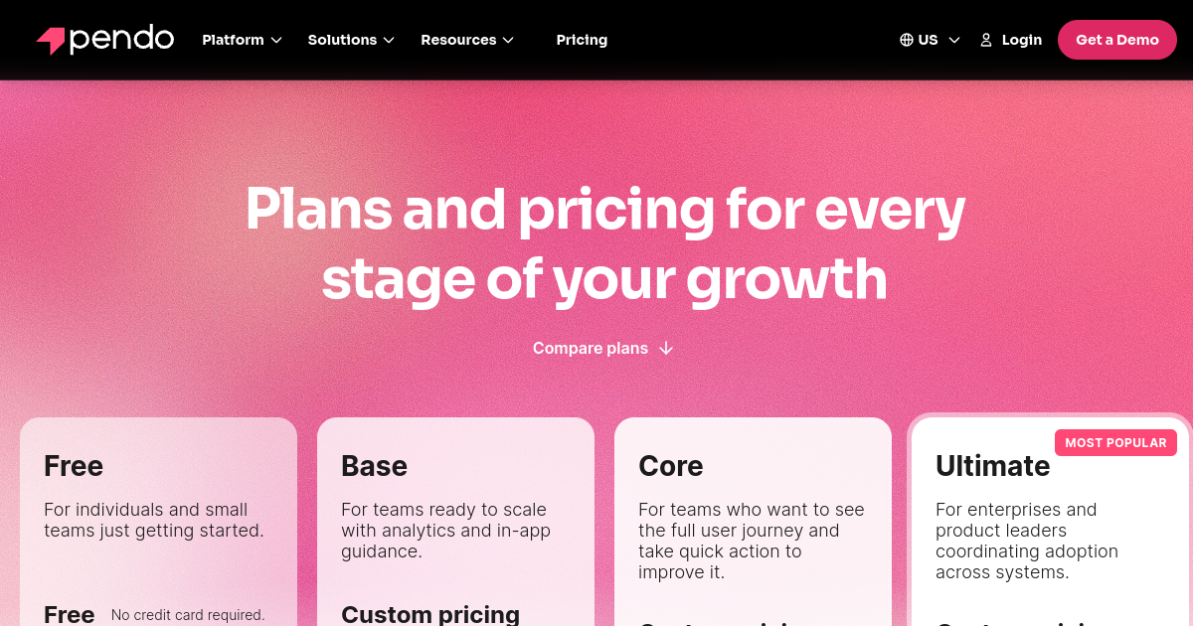Expand the Resources menu chevron
Image resolution: width=1193 pixels, height=626 pixels.
(508, 40)
